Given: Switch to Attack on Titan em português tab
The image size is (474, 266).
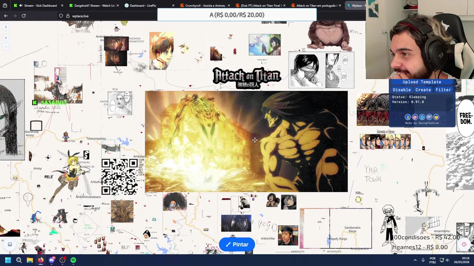Looking at the screenshot, I should click(x=316, y=6).
